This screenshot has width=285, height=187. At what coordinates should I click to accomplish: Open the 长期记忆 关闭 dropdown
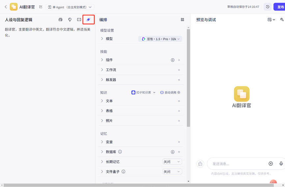[172, 162]
